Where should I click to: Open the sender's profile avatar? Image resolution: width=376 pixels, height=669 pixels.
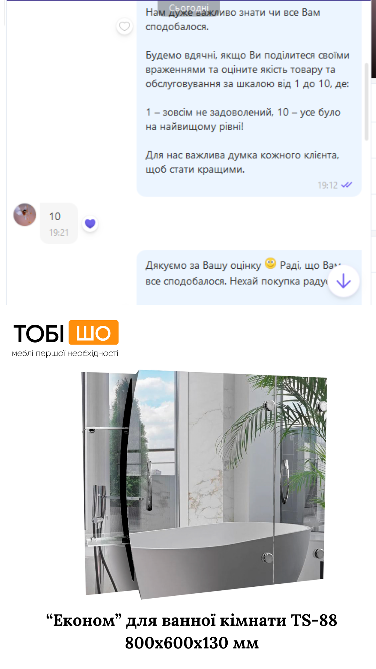click(25, 215)
